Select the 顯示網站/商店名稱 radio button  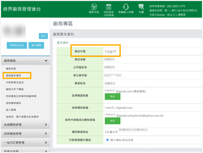coord(107,140)
